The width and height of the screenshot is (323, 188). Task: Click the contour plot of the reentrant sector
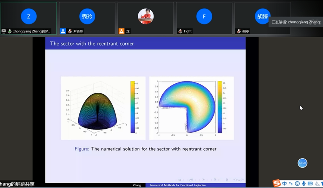pos(187,106)
